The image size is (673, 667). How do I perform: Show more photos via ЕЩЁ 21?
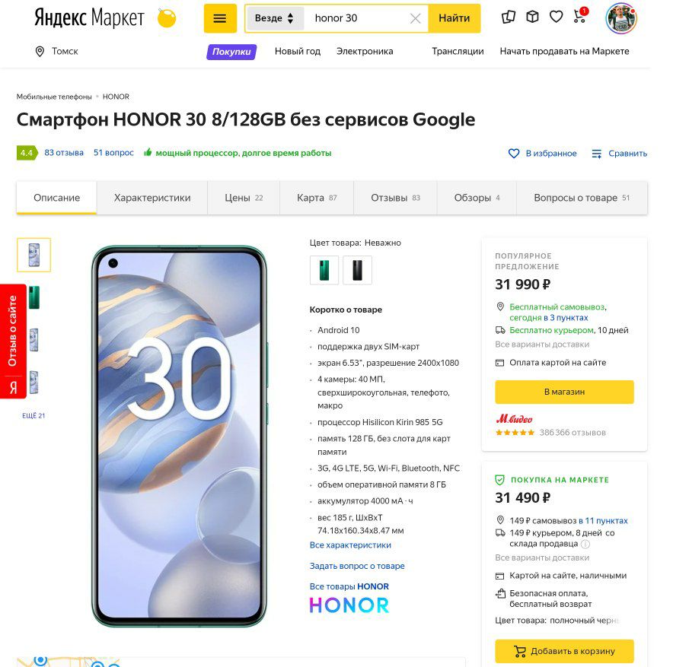click(x=33, y=415)
